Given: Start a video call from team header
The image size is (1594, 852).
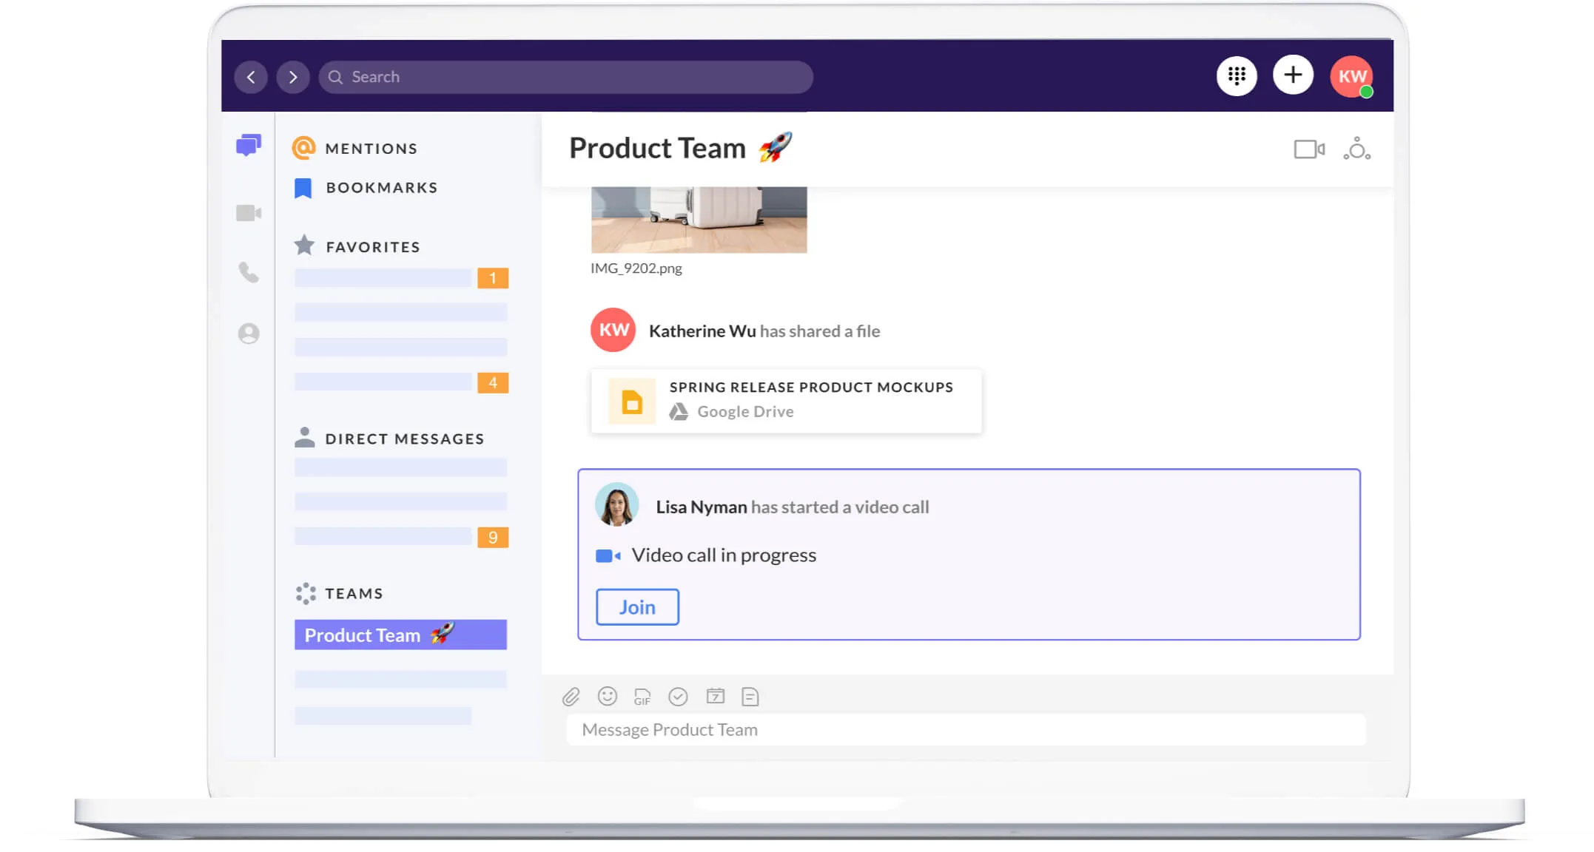Looking at the screenshot, I should pyautogui.click(x=1309, y=149).
